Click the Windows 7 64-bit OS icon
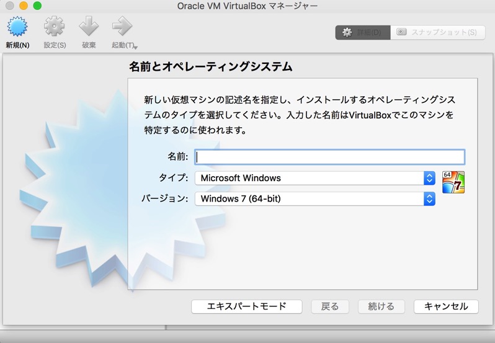 coord(453,182)
